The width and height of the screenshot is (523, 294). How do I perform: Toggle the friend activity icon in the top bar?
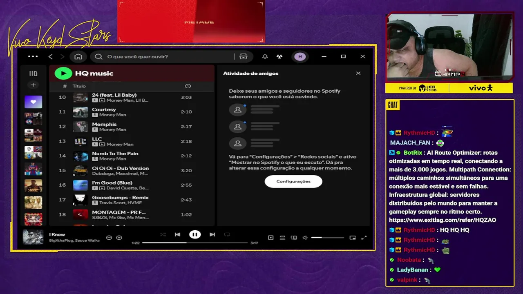coord(279,57)
